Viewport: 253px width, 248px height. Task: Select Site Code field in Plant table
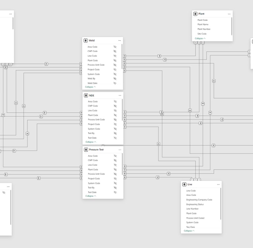[x=202, y=34]
